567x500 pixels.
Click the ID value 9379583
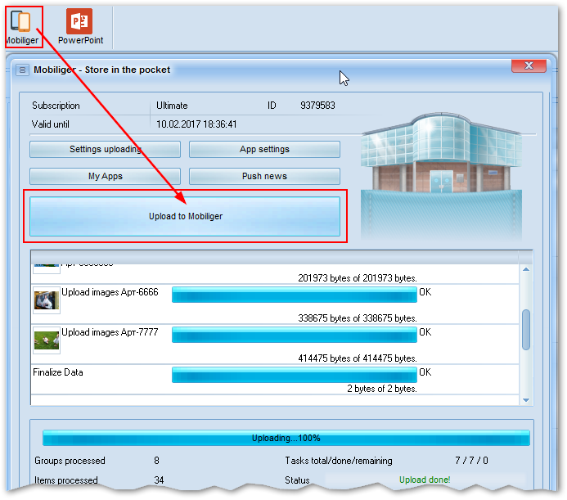pyautogui.click(x=317, y=106)
